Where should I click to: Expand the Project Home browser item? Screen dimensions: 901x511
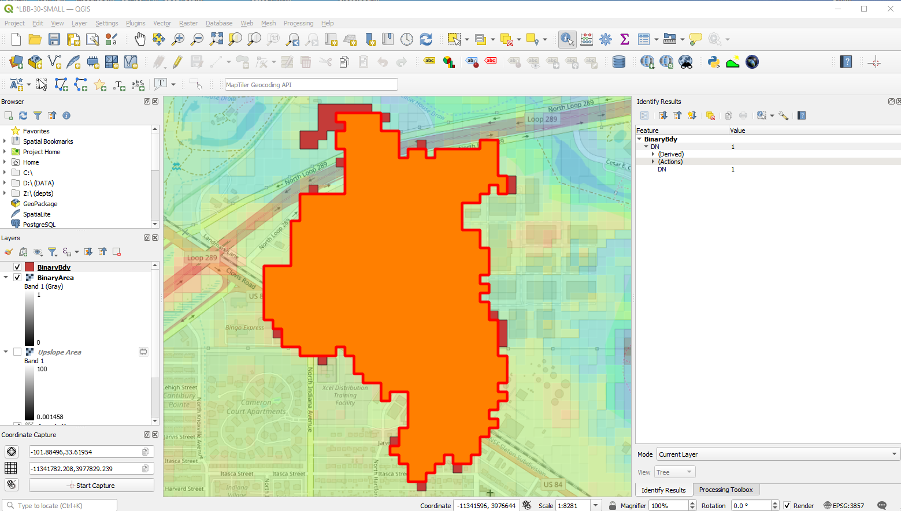click(x=5, y=152)
